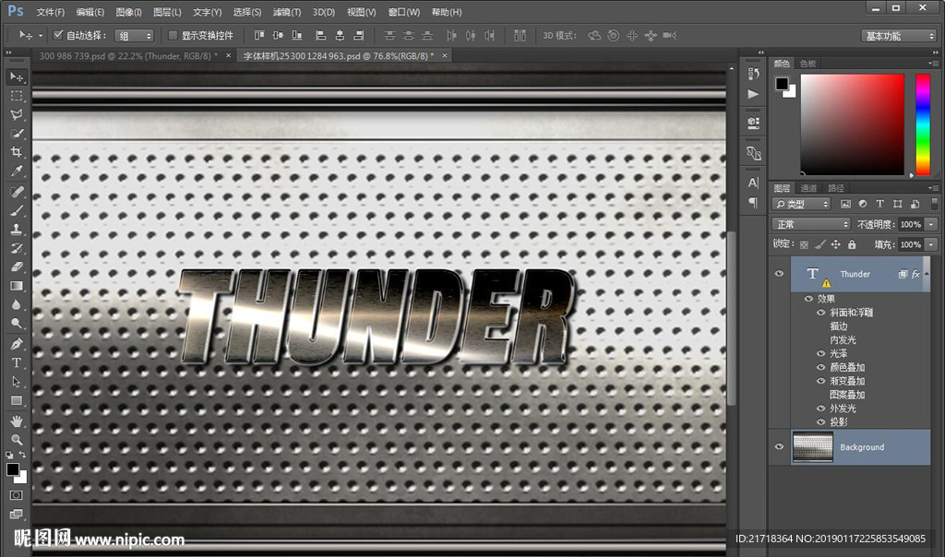The width and height of the screenshot is (945, 557).
Task: Select the Rectangle shape tool
Action: 17,400
